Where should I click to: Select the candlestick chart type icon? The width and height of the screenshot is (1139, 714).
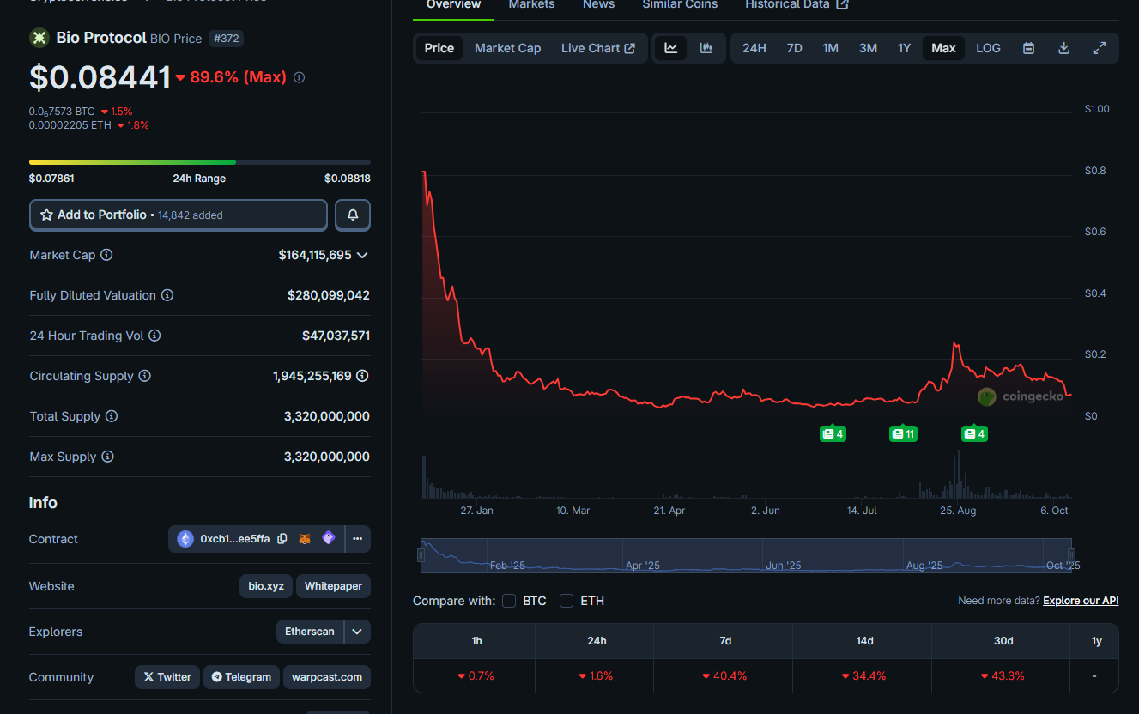click(706, 48)
